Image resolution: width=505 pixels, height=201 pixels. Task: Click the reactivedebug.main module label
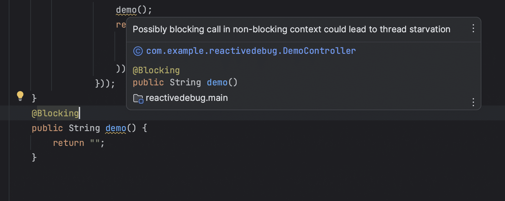coord(187,98)
